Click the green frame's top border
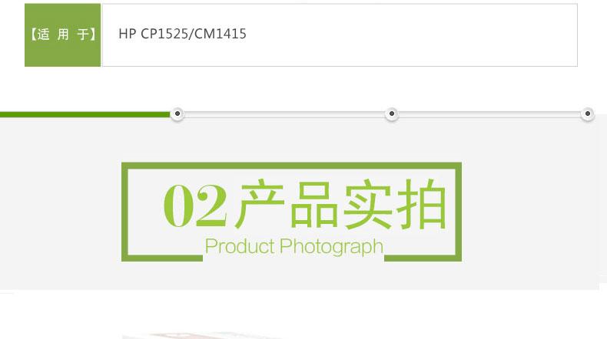Viewport: 607px width, 339px height. point(291,166)
